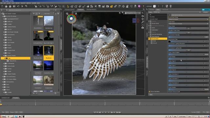Open the Create menu
The height and width of the screenshot is (118, 210).
pyautogui.click(x=9, y=3)
